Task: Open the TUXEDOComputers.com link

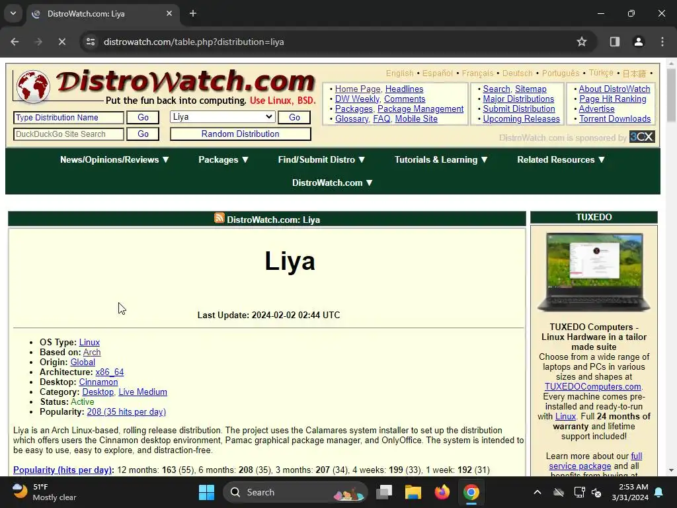Action: click(593, 386)
